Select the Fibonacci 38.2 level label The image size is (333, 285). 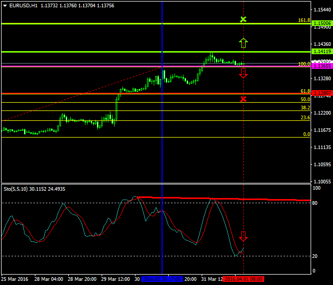(306, 107)
